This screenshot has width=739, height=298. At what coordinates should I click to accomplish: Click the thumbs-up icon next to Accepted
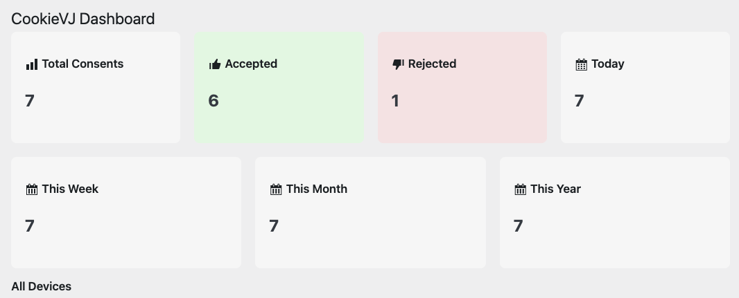coord(215,64)
